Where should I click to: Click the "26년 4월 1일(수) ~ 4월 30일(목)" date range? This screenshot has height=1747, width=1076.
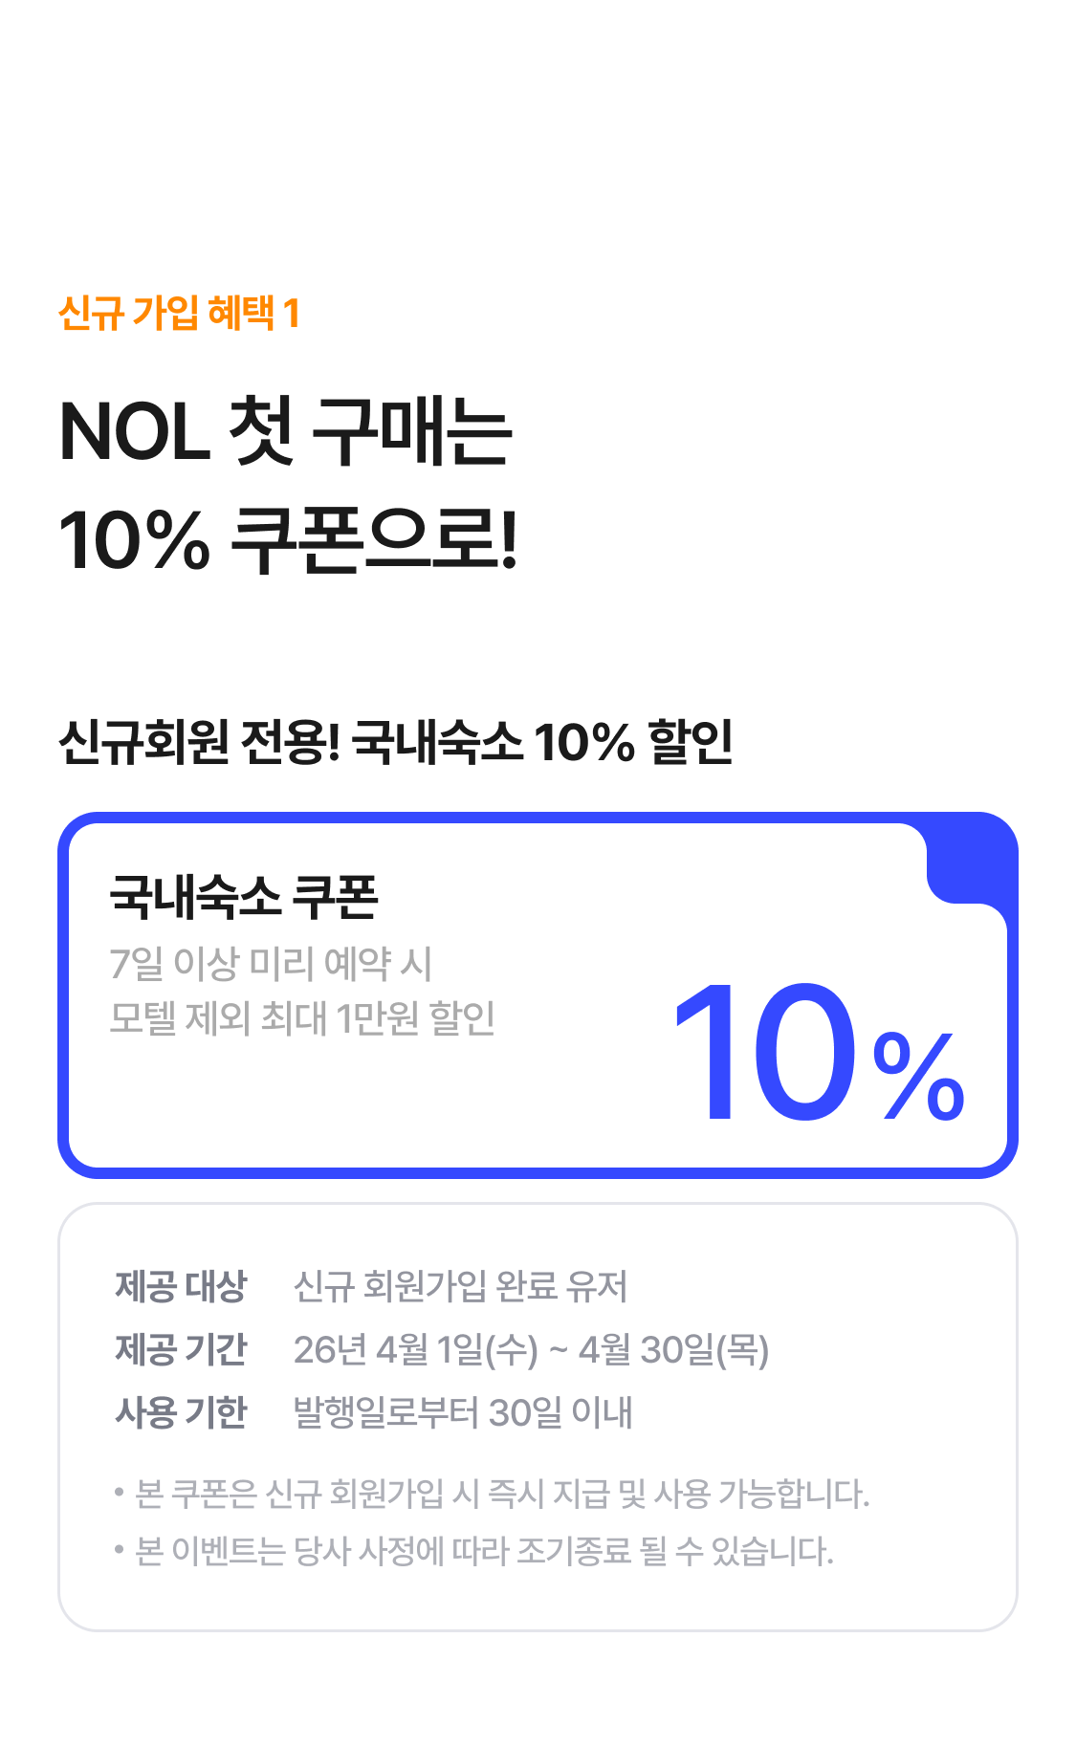click(x=531, y=1349)
